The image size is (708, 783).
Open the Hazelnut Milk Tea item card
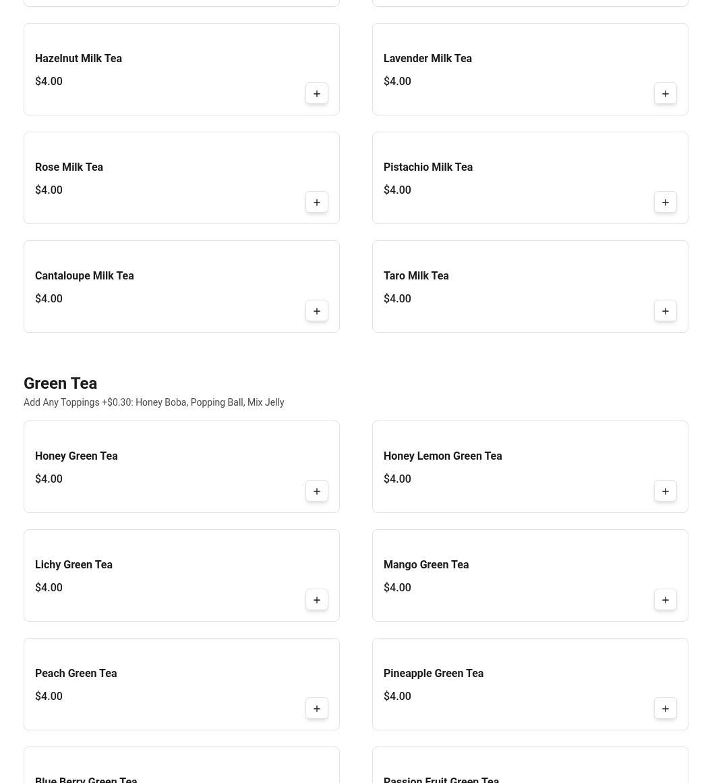181,70
